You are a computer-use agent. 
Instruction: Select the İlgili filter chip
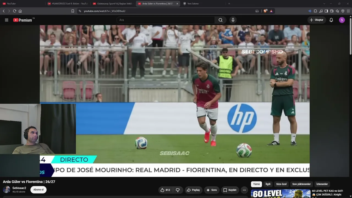(x=268, y=184)
